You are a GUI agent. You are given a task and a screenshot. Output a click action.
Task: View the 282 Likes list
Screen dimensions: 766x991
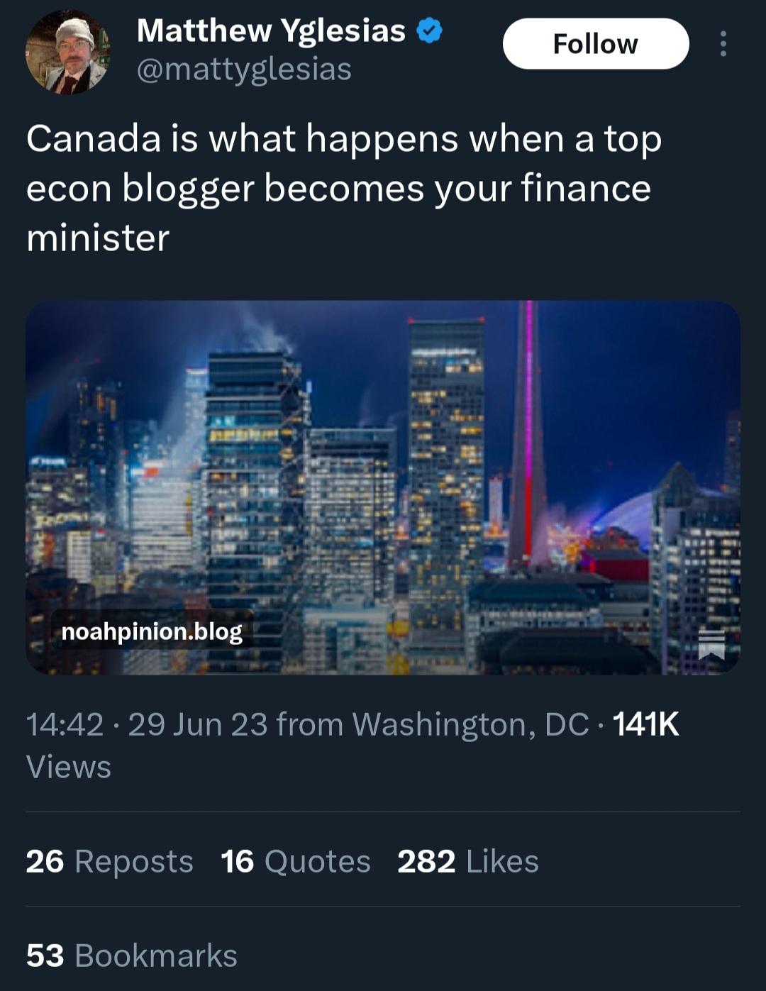(x=467, y=861)
